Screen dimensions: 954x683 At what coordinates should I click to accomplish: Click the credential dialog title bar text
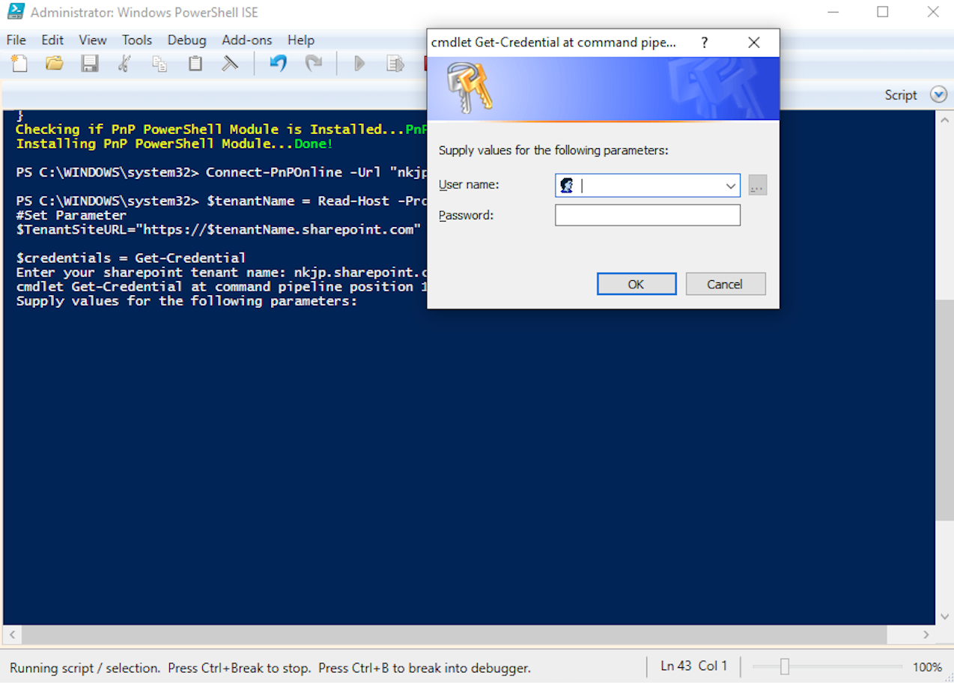tap(553, 43)
